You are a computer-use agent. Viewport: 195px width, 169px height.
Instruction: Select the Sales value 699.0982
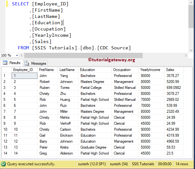174,88
